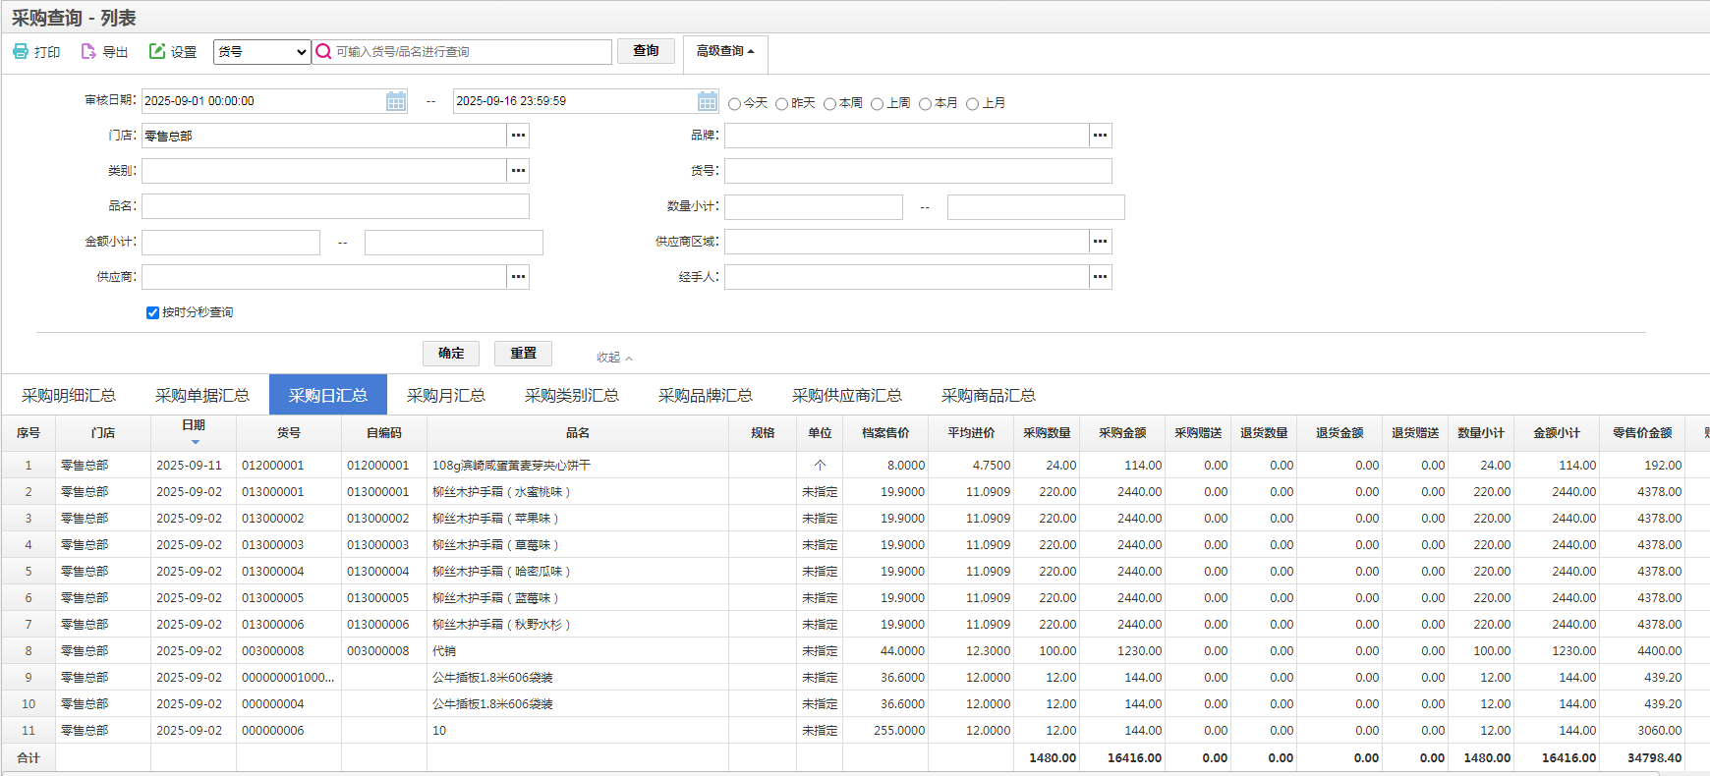Click the 确定 button
This screenshot has height=776, width=1710.
pos(451,354)
